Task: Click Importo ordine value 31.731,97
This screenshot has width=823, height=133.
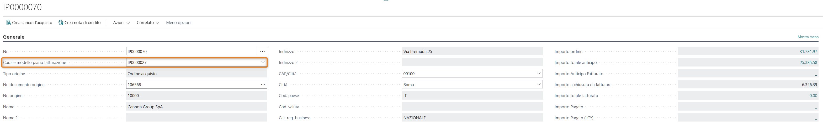Action: [x=808, y=51]
